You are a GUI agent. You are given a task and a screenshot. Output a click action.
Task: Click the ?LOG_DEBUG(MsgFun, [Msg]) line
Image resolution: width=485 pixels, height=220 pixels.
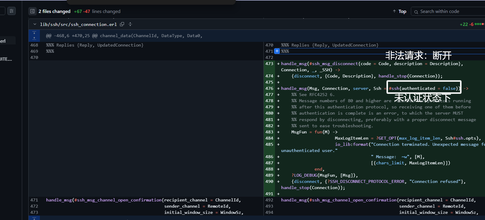point(325,175)
